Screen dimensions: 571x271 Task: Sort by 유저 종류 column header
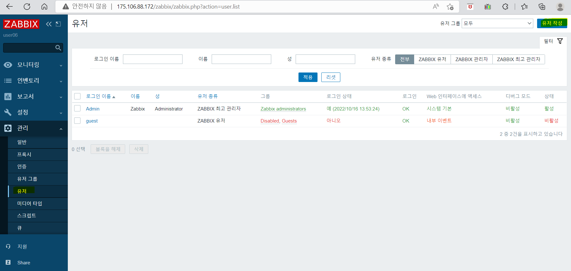coord(208,96)
